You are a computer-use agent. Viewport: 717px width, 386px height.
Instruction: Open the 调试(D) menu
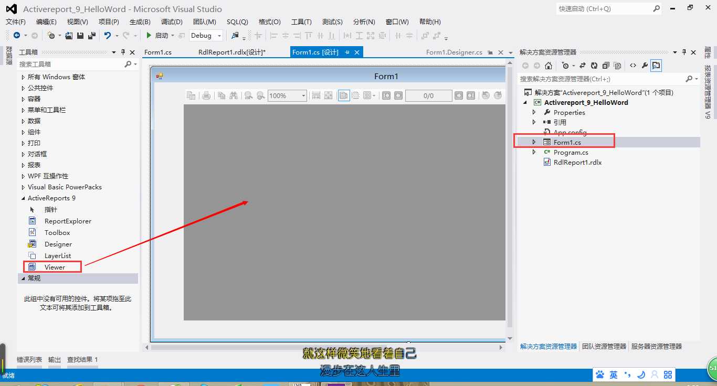(x=172, y=22)
